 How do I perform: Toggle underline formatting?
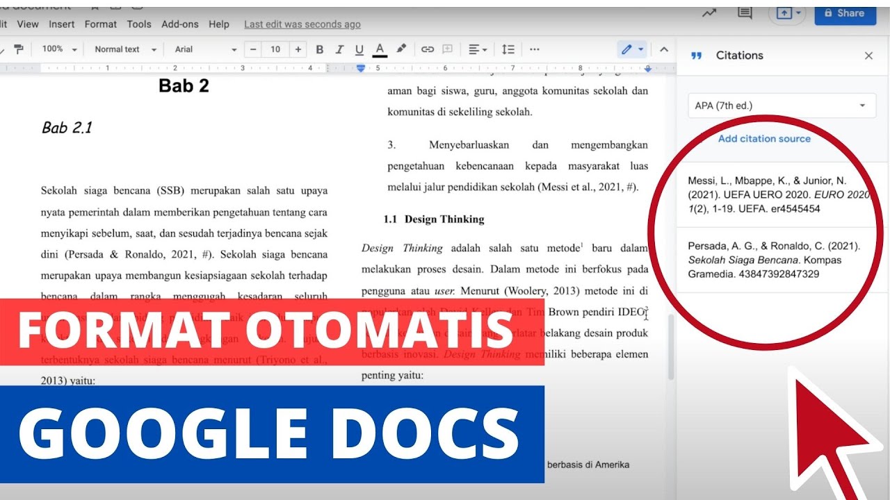359,49
